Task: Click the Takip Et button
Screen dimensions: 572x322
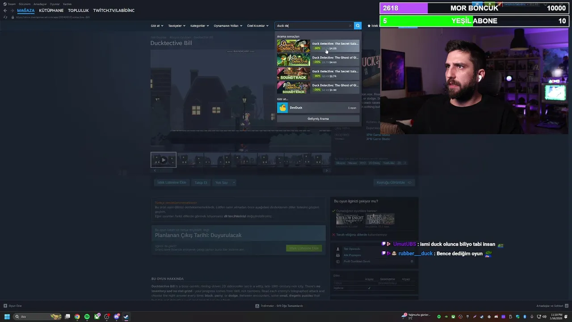Action: (x=201, y=182)
